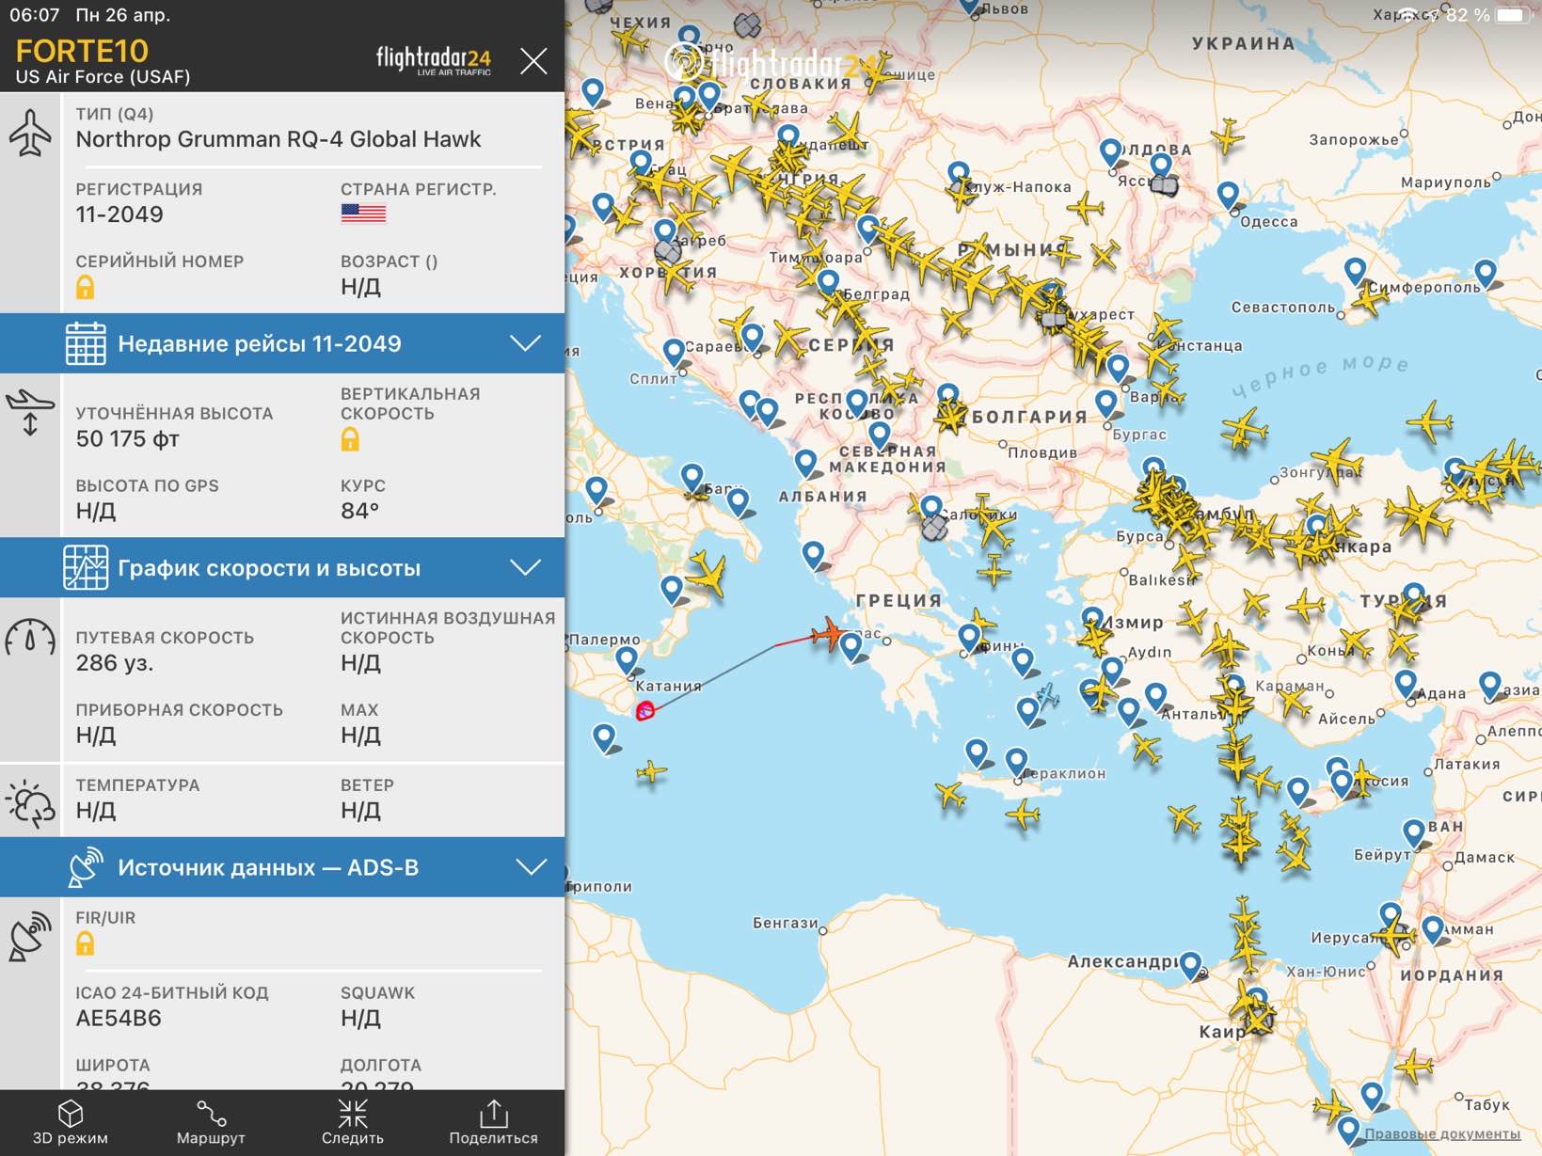Click the Бенгази city label
Viewport: 1542px width, 1156px height.
pyautogui.click(x=786, y=923)
